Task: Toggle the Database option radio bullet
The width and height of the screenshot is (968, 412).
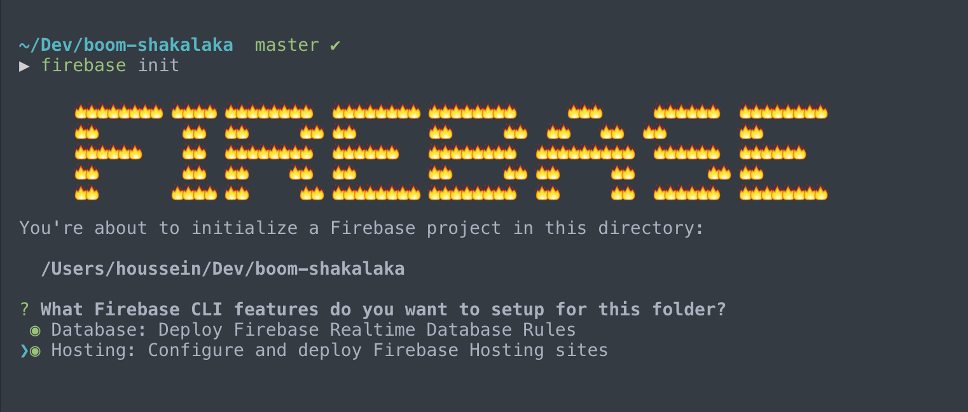Action: 35,331
